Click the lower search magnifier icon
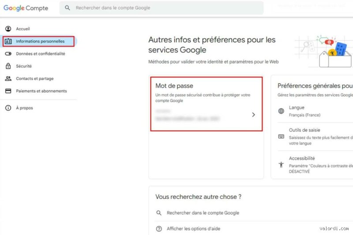Image resolution: width=353 pixels, height=235 pixels. (x=159, y=213)
